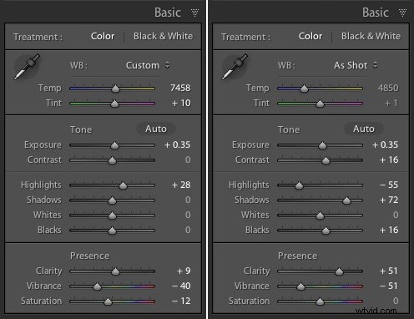Click the Tint value + 10 field
The width and height of the screenshot is (414, 319).
coord(181,103)
